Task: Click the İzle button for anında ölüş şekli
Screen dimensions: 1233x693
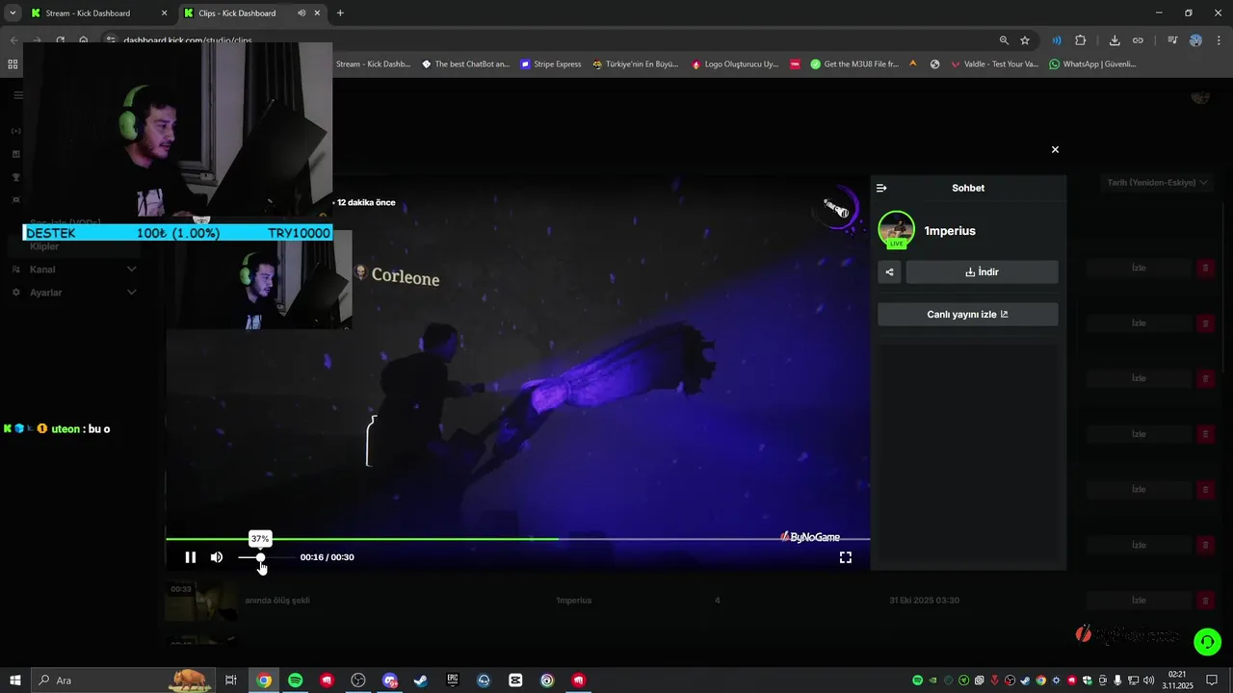Action: pyautogui.click(x=1139, y=601)
